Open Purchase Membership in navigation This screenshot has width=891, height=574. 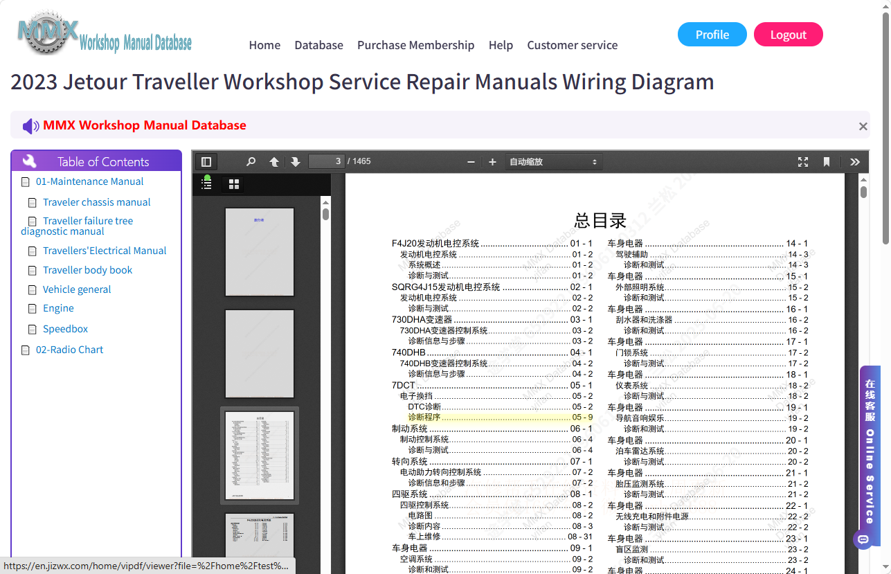point(415,45)
